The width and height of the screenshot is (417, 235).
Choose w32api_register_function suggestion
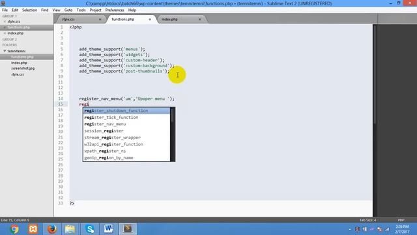point(126,144)
